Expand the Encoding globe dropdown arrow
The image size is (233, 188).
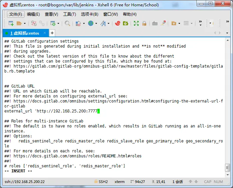tap(96, 23)
